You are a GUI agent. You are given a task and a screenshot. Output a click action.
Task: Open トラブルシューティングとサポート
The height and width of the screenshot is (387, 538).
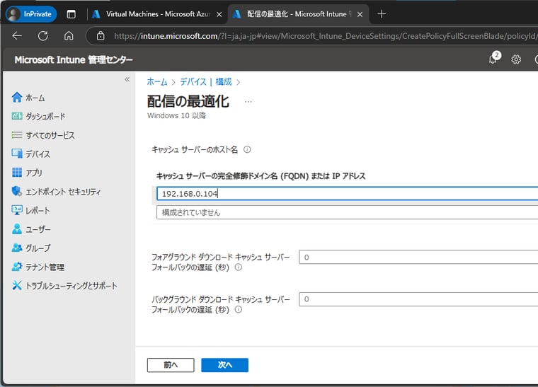pos(64,286)
